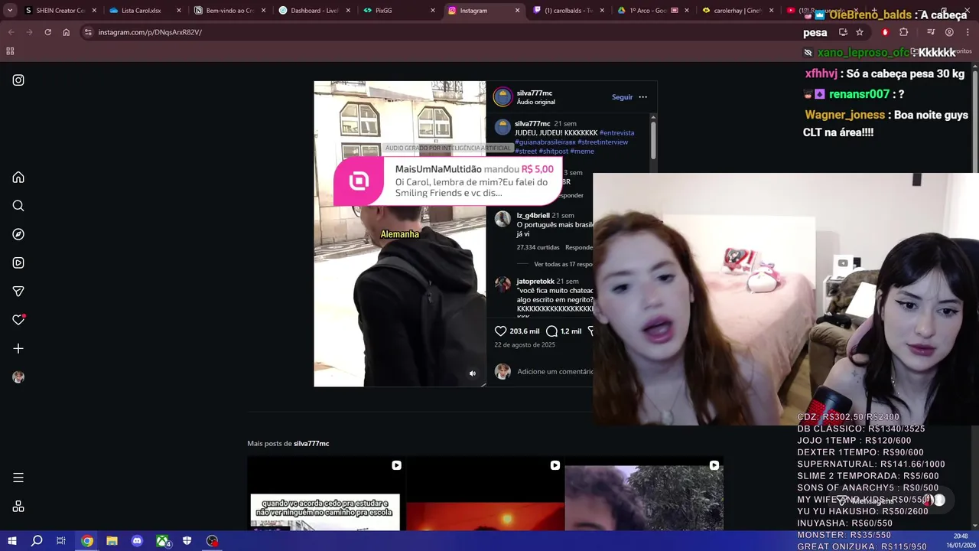Open Meta apps icon at sidebar bottom
979x551 pixels.
pyautogui.click(x=18, y=507)
